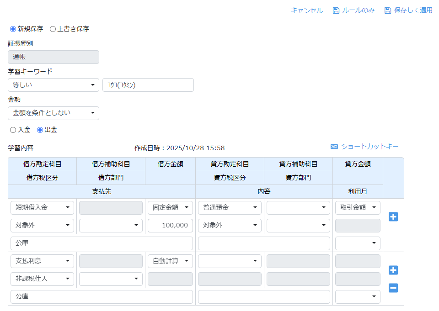Click the 保存して適用 link

[413, 11]
